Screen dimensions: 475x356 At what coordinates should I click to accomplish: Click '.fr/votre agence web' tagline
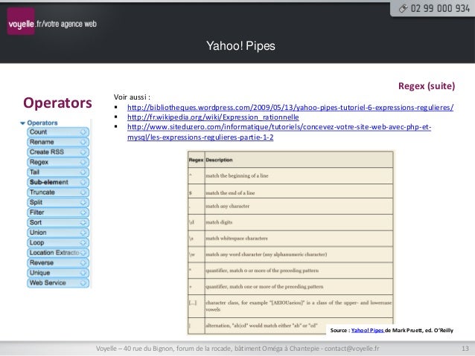click(66, 24)
